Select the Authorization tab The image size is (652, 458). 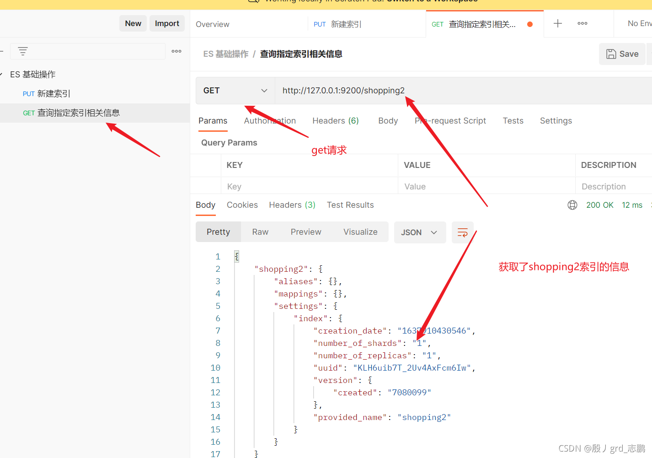270,121
